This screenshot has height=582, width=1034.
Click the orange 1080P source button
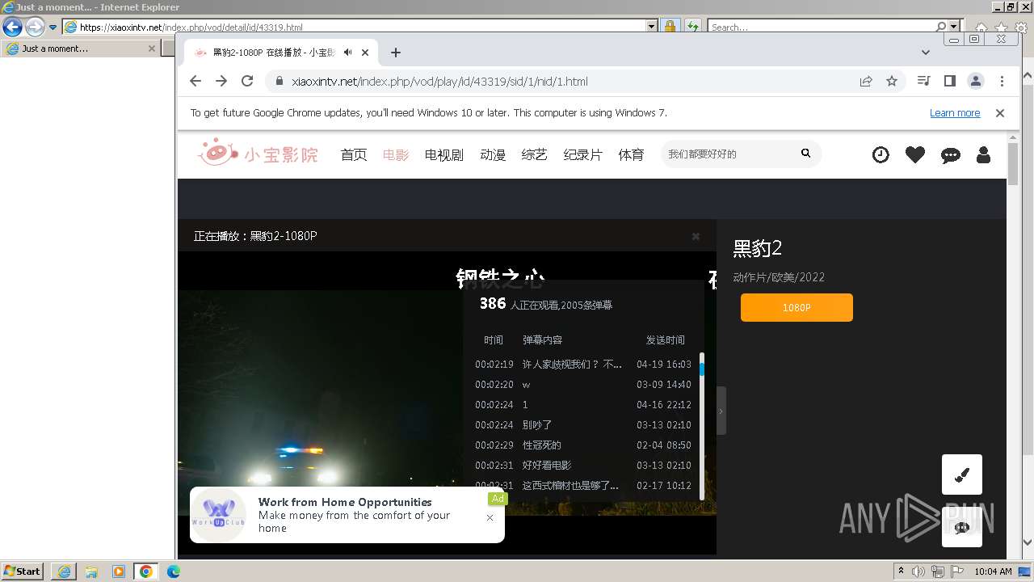click(x=797, y=308)
